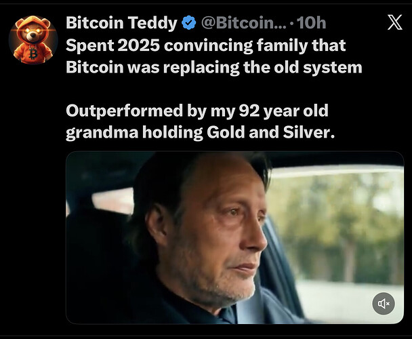This screenshot has width=412, height=339.
Task: Open the 10h timestamp link
Action: [x=311, y=23]
